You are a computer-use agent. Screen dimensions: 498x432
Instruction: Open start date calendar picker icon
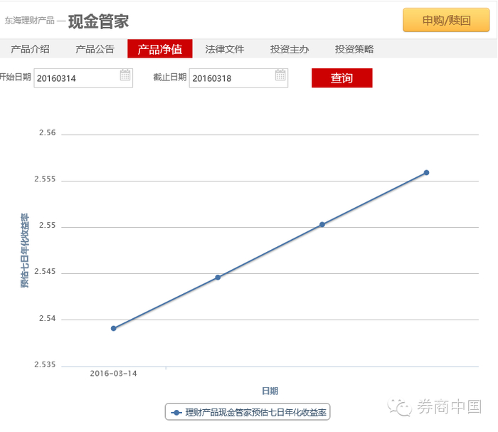point(125,75)
